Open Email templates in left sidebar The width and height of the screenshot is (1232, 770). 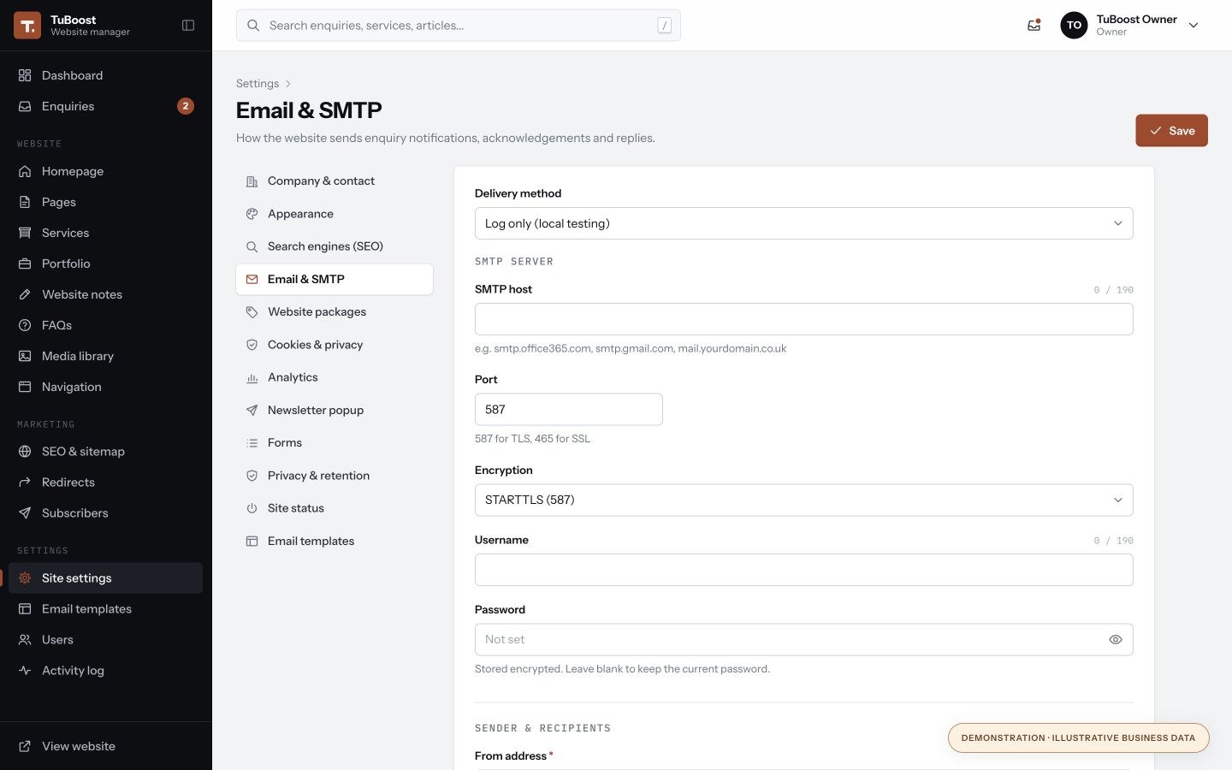(x=105, y=609)
